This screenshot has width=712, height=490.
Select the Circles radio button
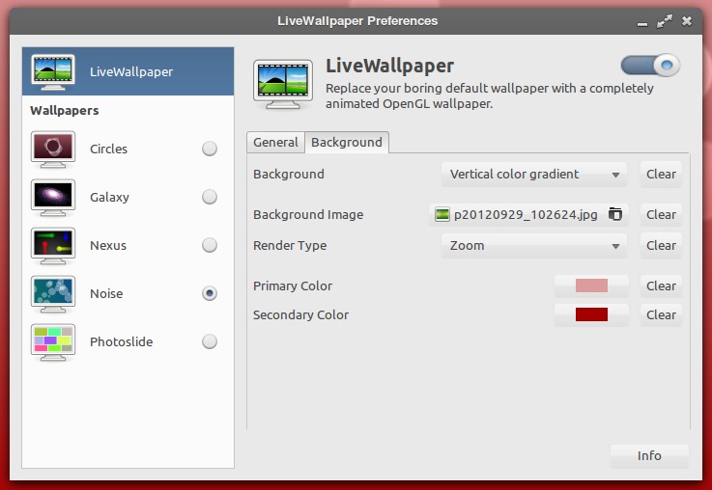point(210,149)
